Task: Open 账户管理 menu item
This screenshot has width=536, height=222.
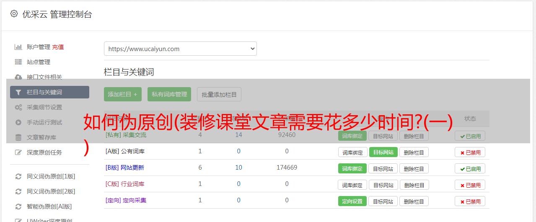Action: 39,47
